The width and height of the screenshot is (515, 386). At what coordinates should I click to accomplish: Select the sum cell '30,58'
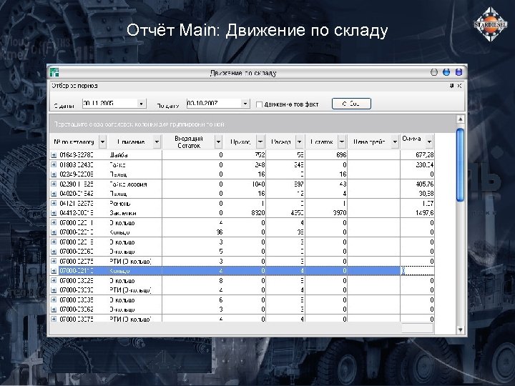(x=417, y=194)
